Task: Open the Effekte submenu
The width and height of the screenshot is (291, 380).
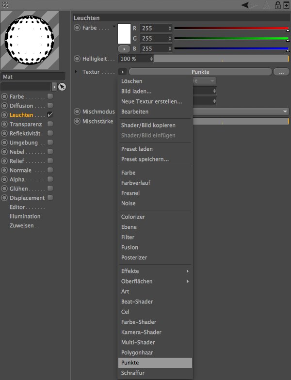Action: pyautogui.click(x=155, y=271)
